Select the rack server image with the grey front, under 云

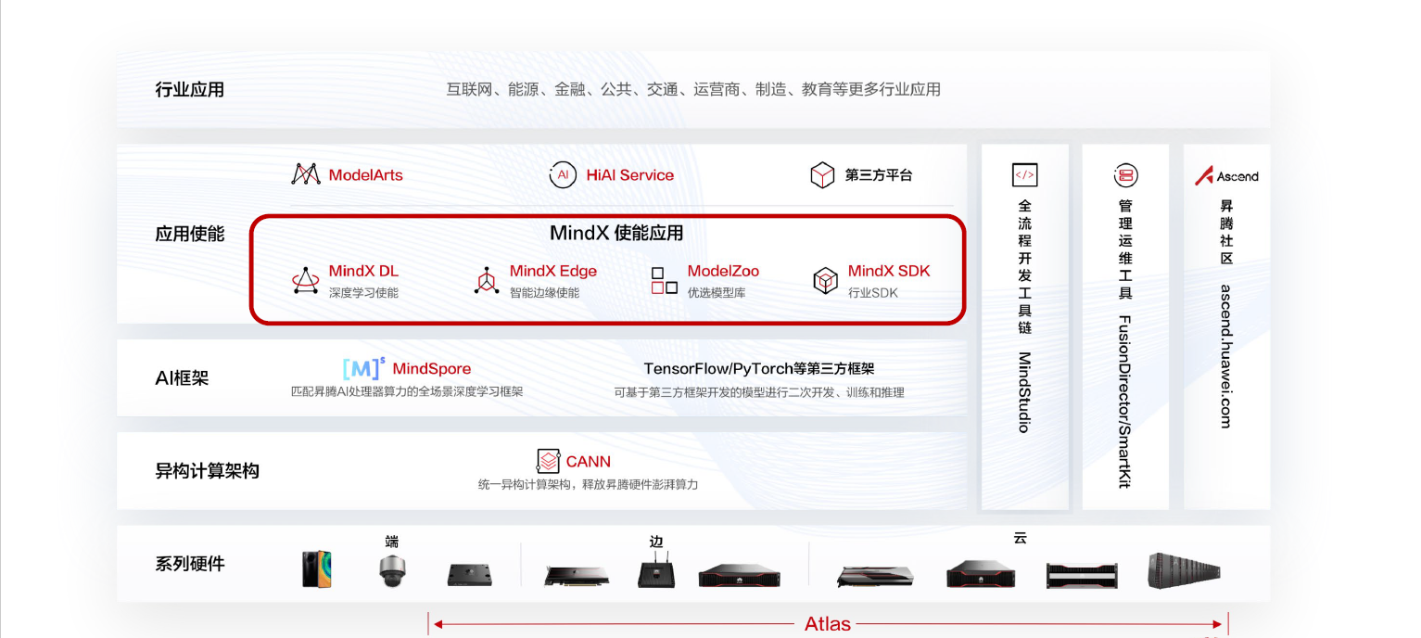[x=1082, y=576]
